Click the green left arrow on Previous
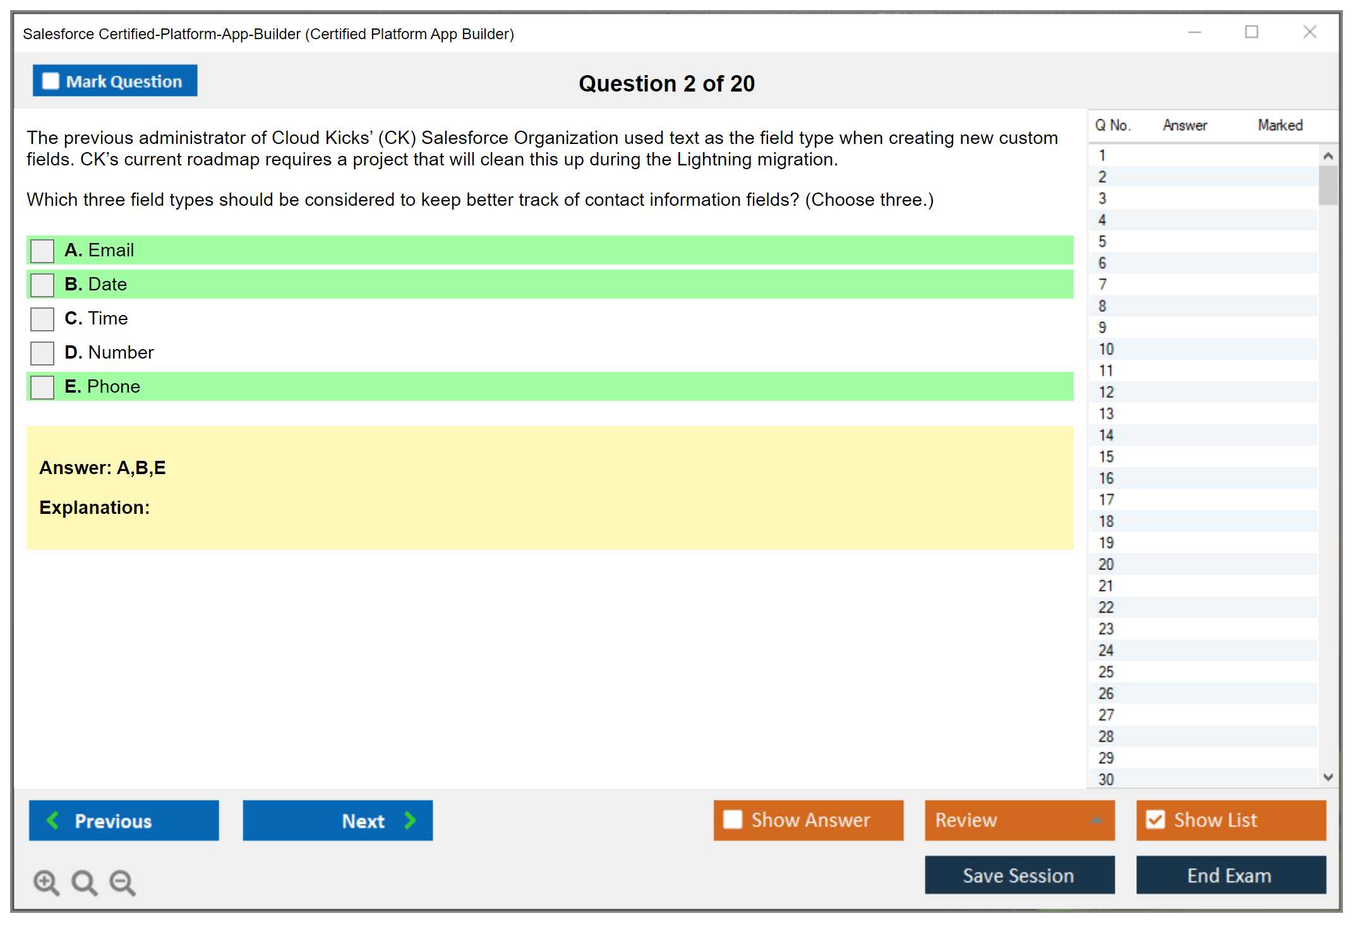 coord(53,820)
